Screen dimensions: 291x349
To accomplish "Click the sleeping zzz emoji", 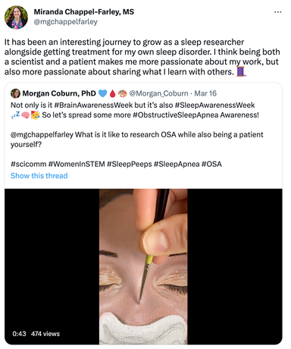I will point(15,115).
